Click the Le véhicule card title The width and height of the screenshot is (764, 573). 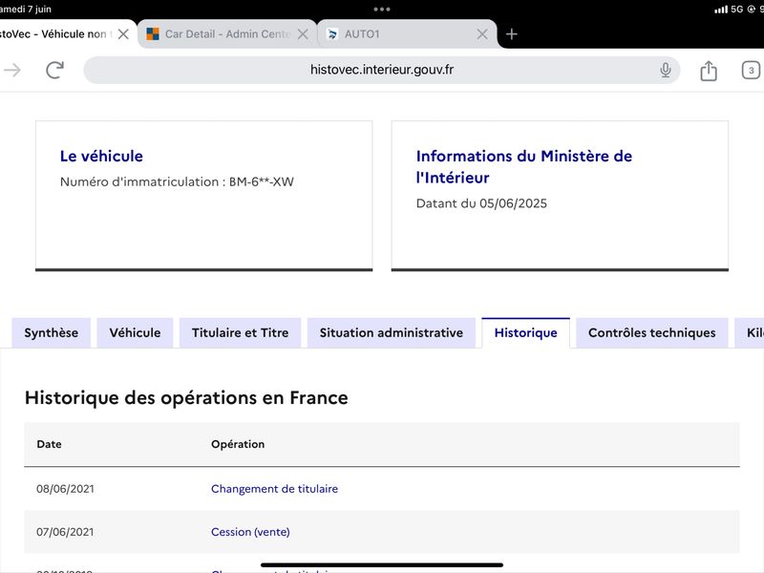tap(101, 156)
